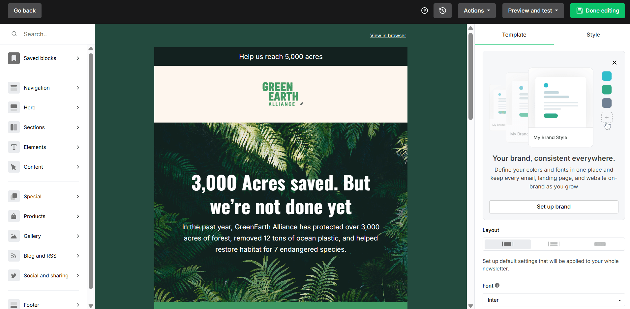Click the email canvas vertical scrollbar
The height and width of the screenshot is (309, 630).
(x=471, y=76)
